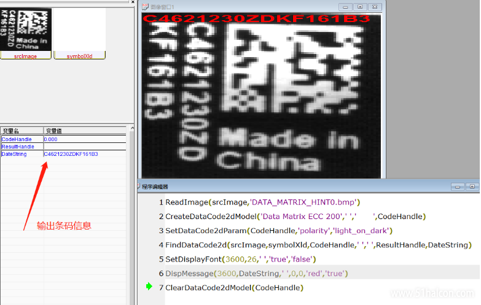Close the image variables panel

tap(133, 2)
